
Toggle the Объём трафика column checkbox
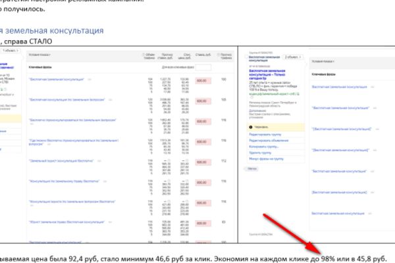pos(144,55)
